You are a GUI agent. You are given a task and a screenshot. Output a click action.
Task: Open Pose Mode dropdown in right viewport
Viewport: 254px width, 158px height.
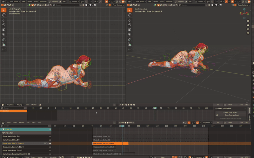[x=139, y=2]
